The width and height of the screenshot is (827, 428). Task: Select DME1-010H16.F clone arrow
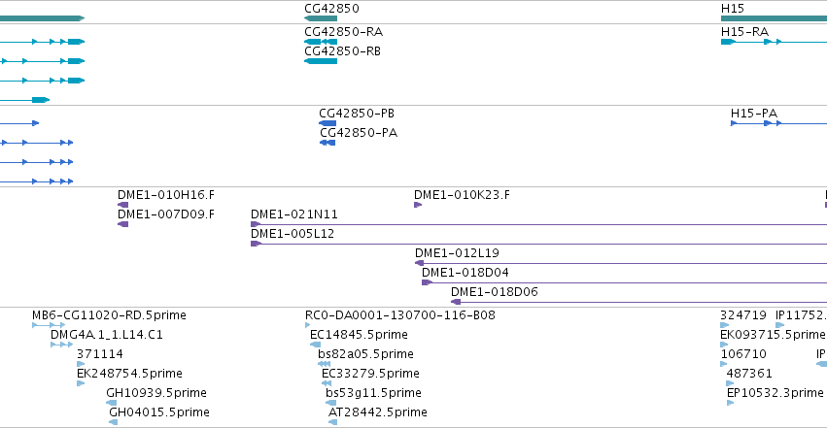(122, 205)
